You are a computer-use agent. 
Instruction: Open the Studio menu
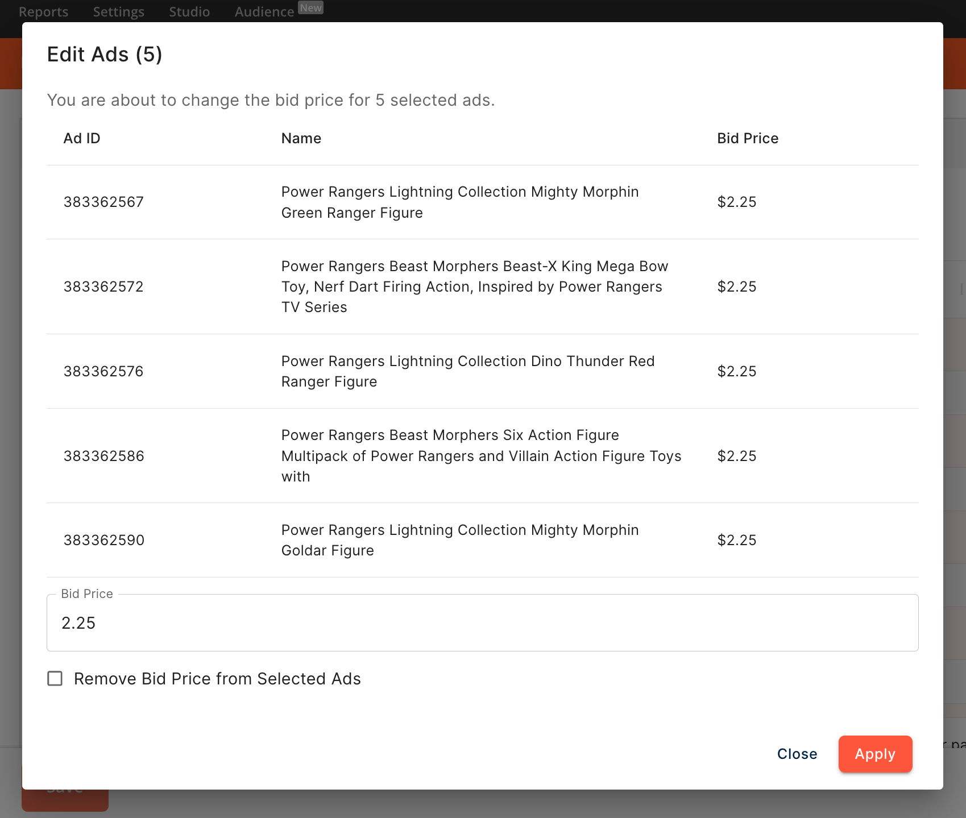[x=189, y=11]
